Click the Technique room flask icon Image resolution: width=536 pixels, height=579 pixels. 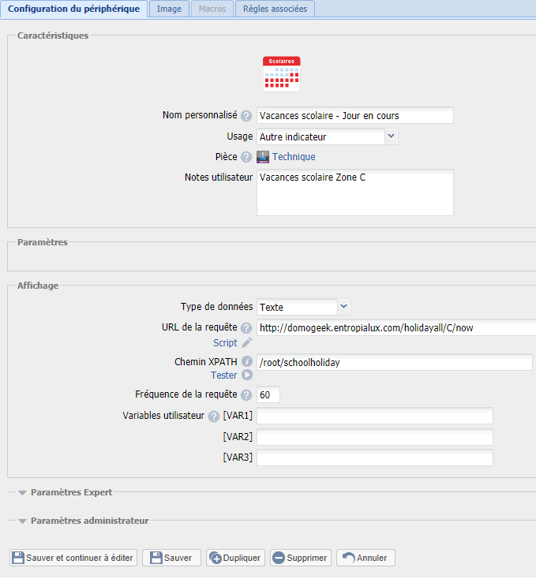point(263,157)
